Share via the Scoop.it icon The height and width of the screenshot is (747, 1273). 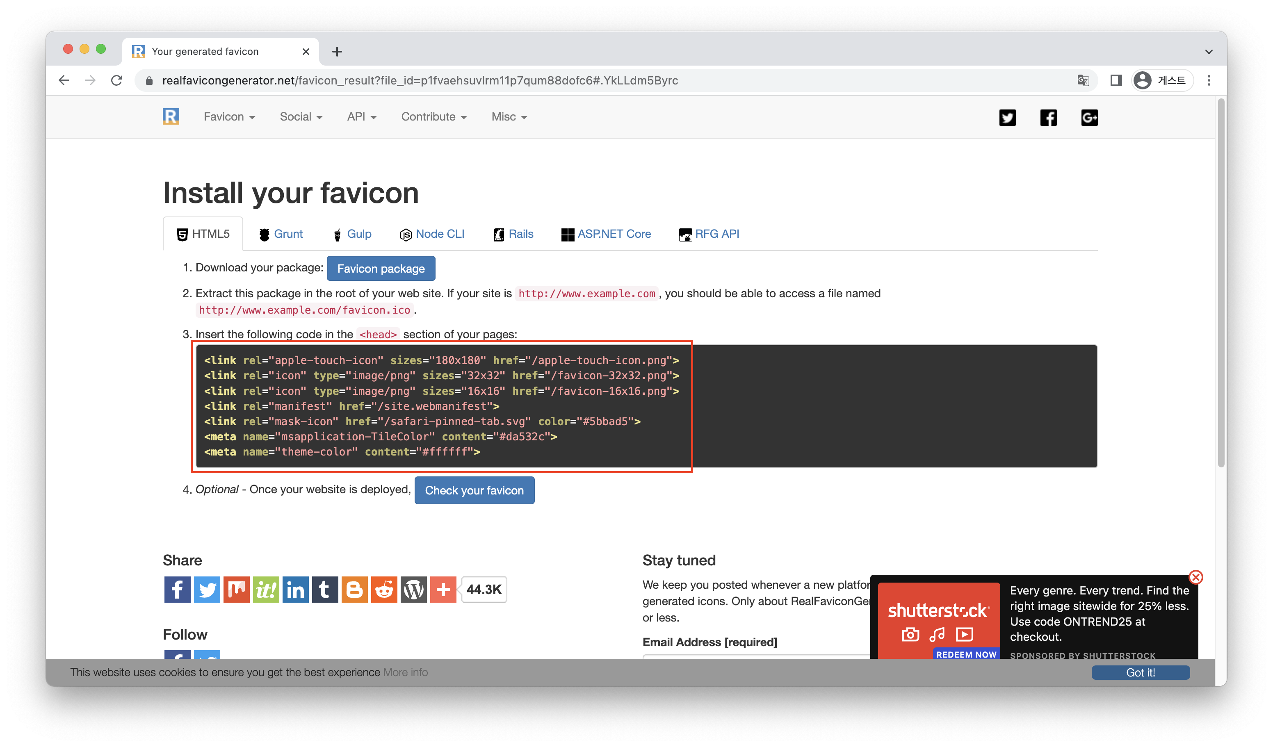[x=266, y=589]
